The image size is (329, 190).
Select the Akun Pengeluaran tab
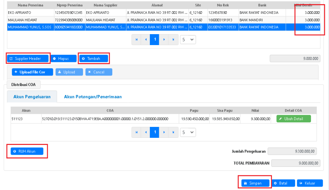click(32, 97)
